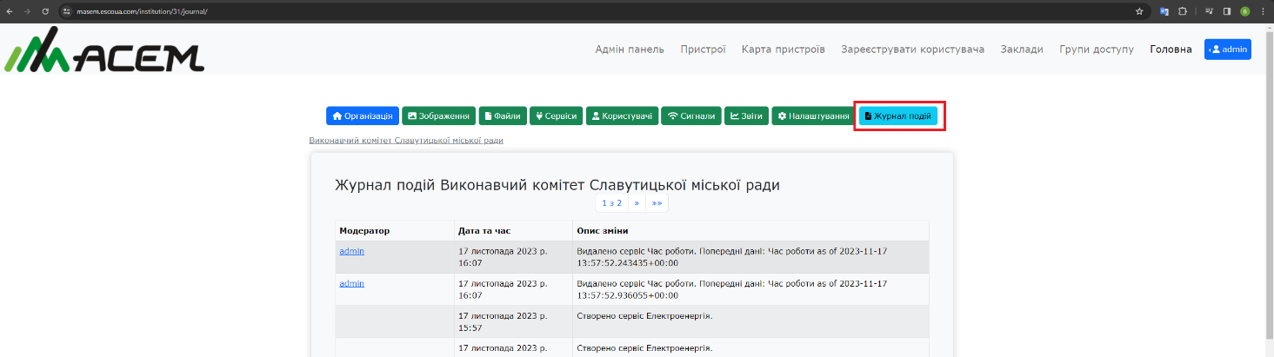
Task: Select date cell 17 листопада 2023 р. 15:57
Action: [x=513, y=321]
